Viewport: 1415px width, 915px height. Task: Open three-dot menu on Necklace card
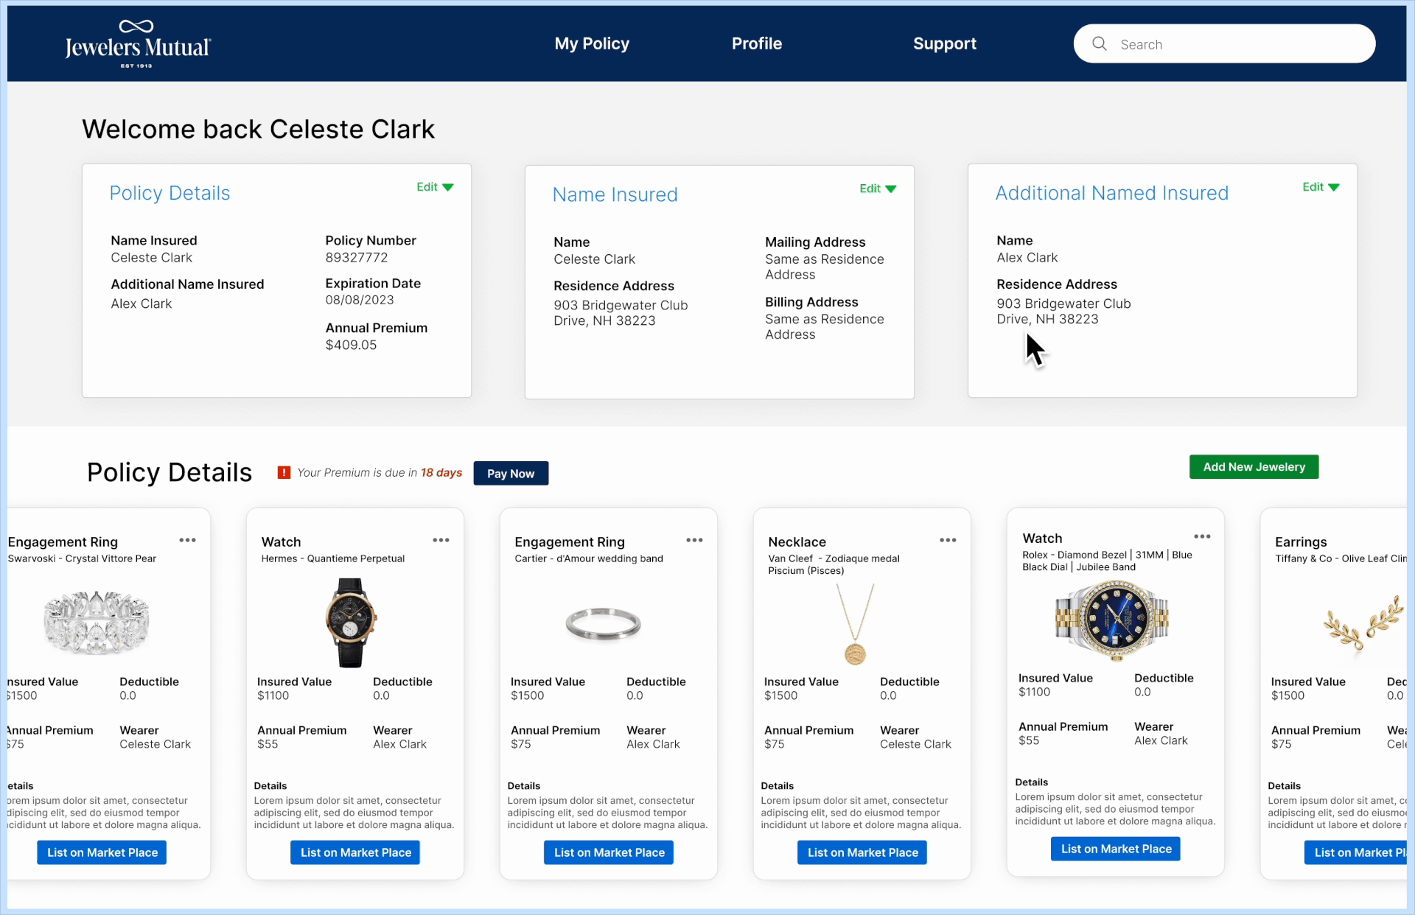(x=948, y=540)
